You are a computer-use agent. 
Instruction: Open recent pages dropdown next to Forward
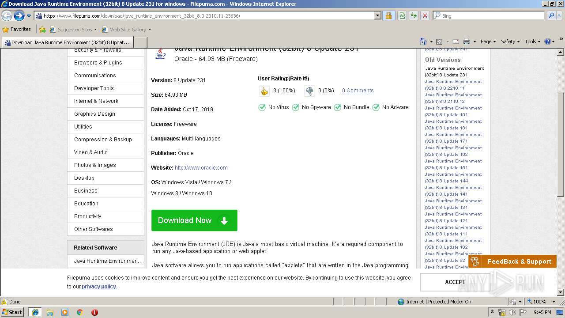(29, 16)
